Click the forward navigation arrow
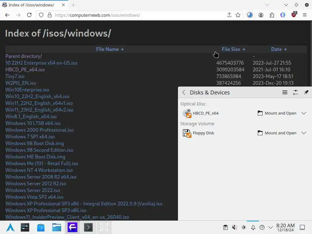 tap(18, 15)
